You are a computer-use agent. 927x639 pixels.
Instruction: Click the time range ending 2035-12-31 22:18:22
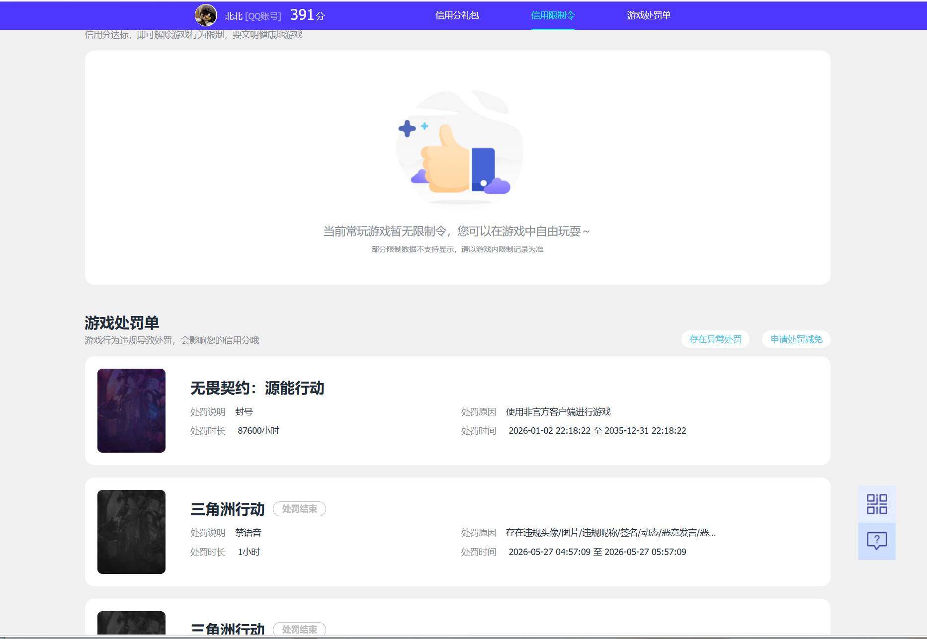tap(597, 431)
